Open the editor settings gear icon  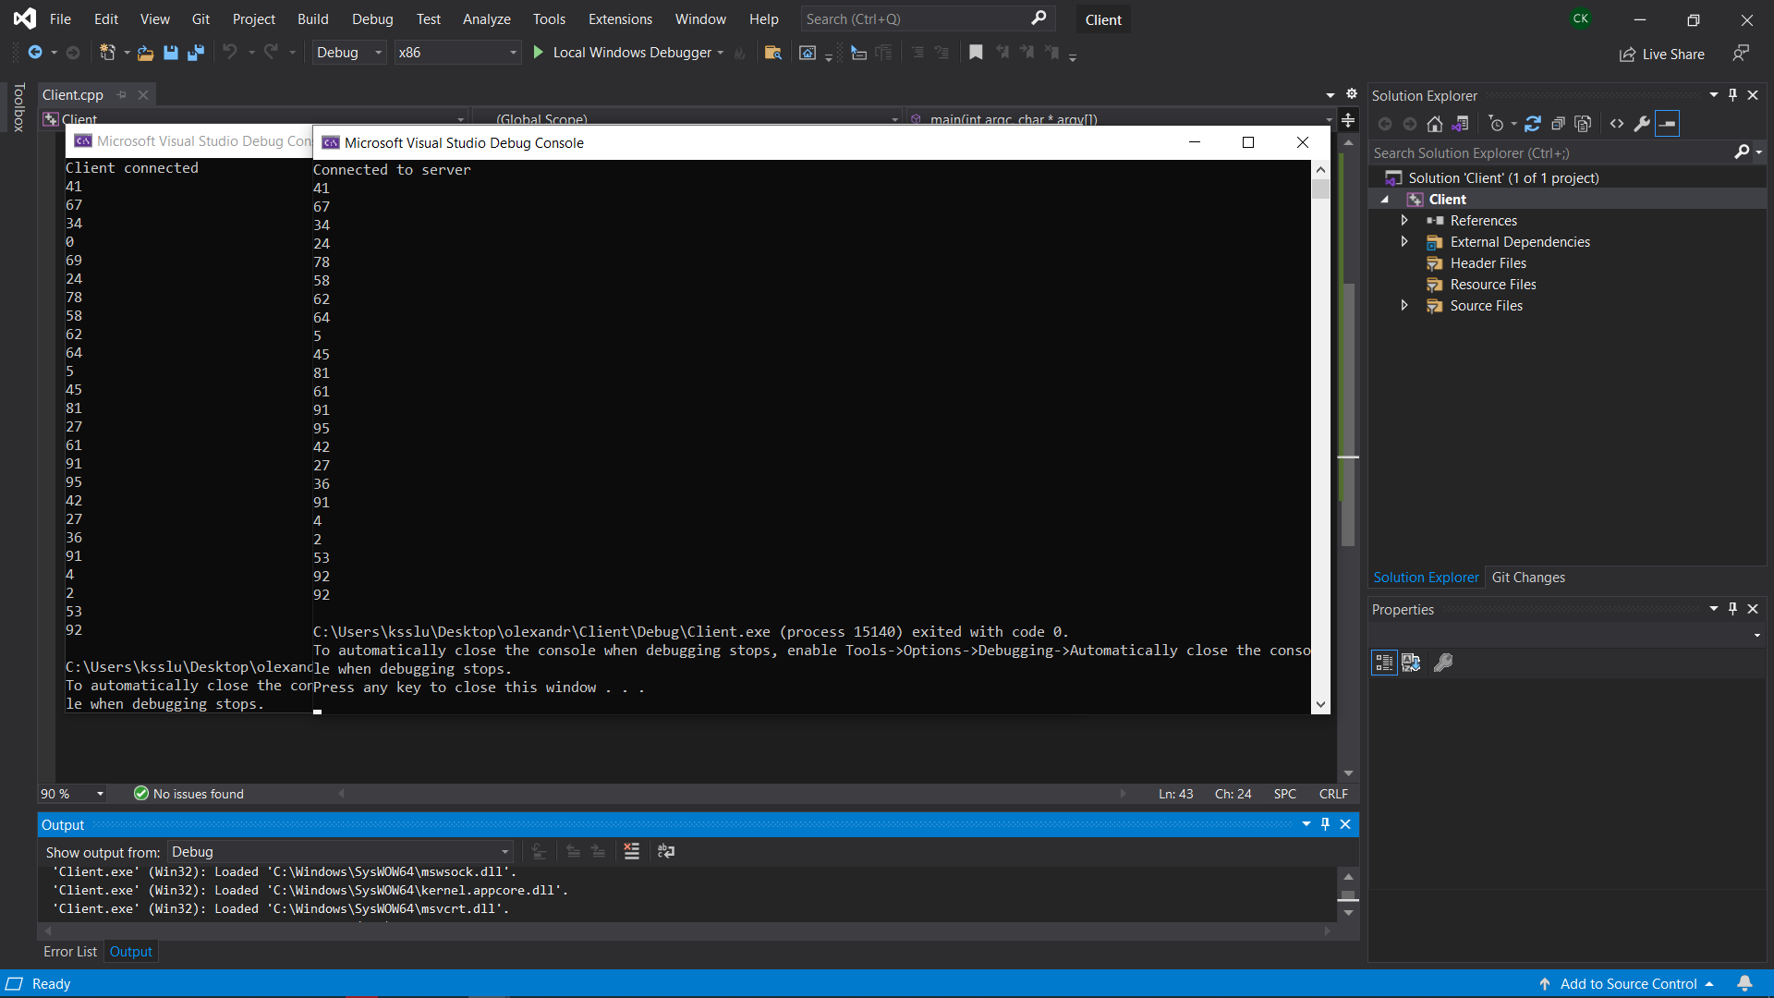point(1351,94)
